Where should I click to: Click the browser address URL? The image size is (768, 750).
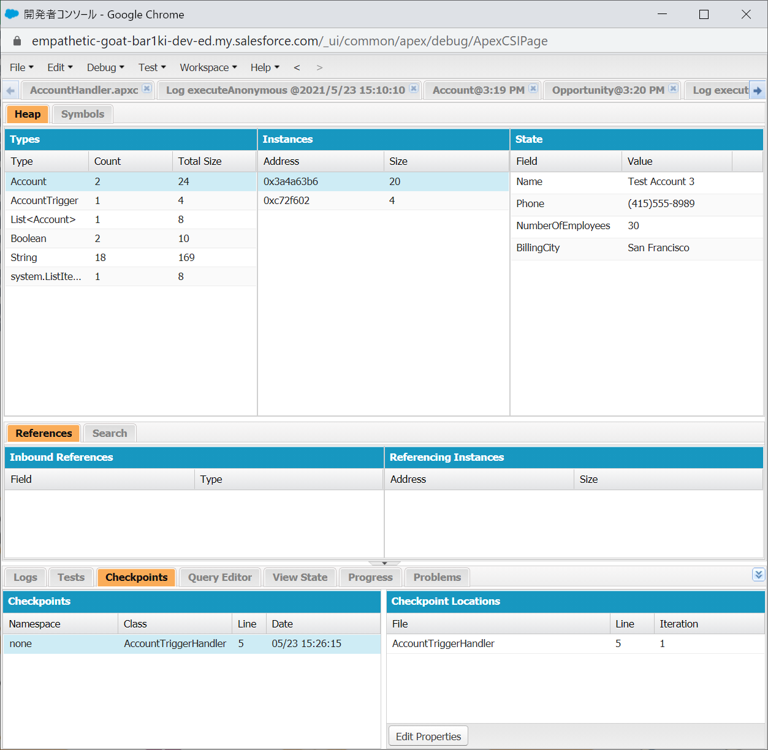(290, 41)
